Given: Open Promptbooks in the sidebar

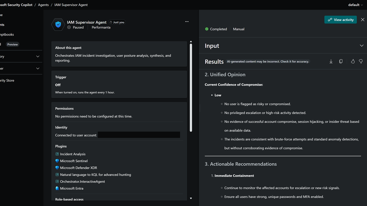Looking at the screenshot, I should [7, 35].
